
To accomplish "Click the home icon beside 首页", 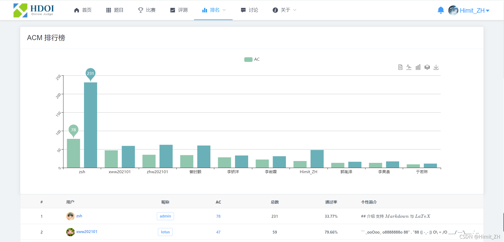I will [x=77, y=10].
